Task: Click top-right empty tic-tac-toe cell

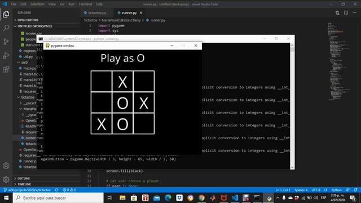Action: click(x=144, y=81)
